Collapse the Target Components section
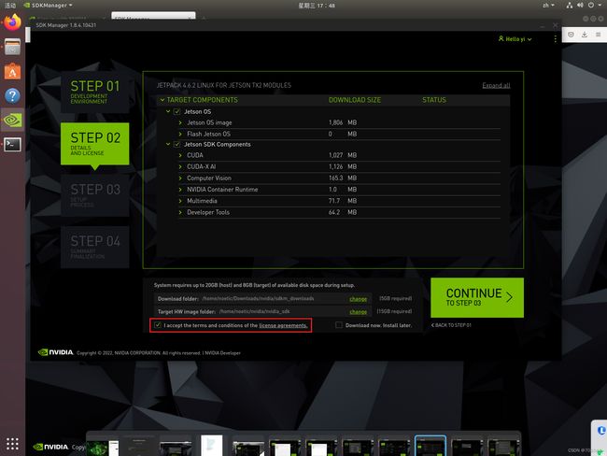 162,100
